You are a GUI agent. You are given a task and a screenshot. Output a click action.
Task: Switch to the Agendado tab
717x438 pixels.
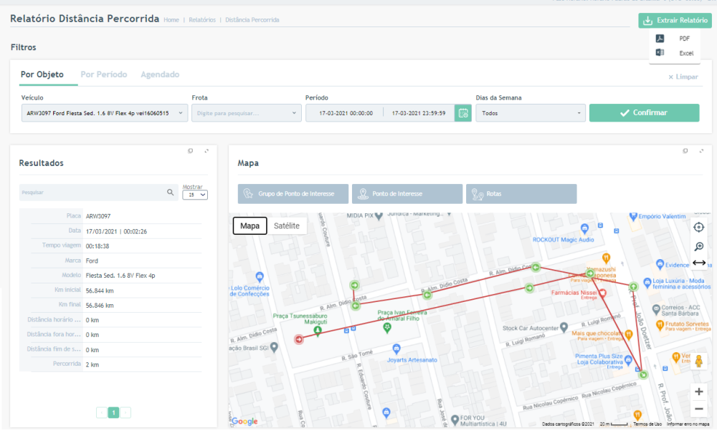tap(160, 74)
